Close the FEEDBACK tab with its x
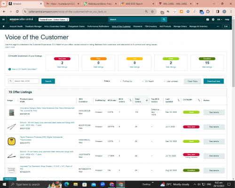 (15, 179)
